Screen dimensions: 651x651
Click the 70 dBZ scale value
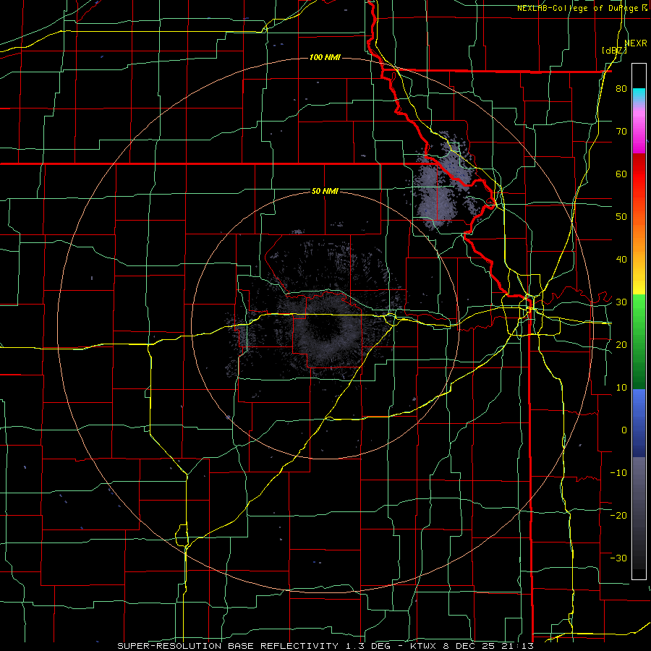[x=621, y=131]
